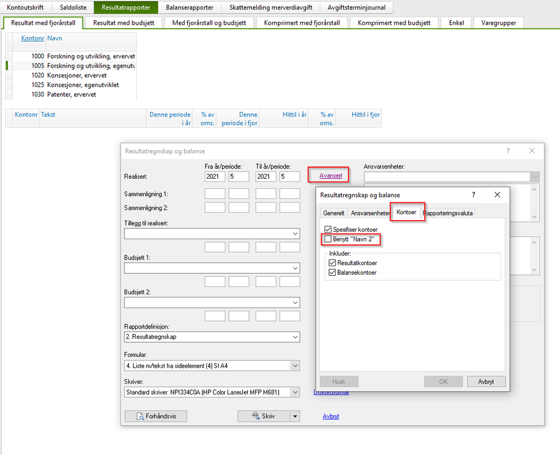
Task: Click the Hittil i fjor column header
Action: click(359, 119)
